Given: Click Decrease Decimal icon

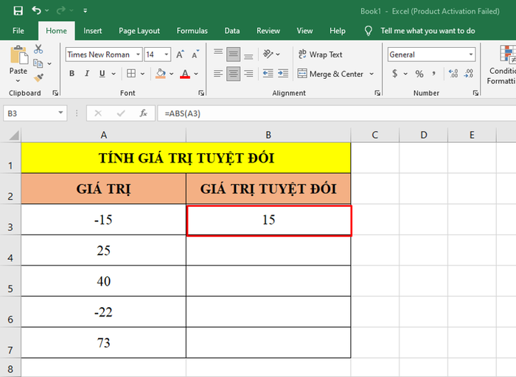Looking at the screenshot, I should (x=469, y=74).
